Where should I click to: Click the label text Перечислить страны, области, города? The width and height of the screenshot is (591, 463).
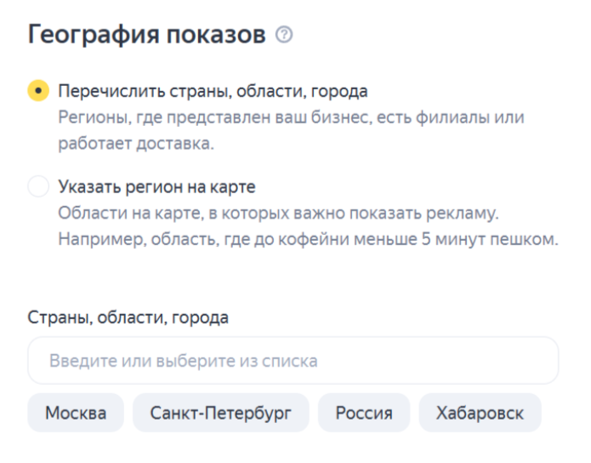tap(213, 91)
